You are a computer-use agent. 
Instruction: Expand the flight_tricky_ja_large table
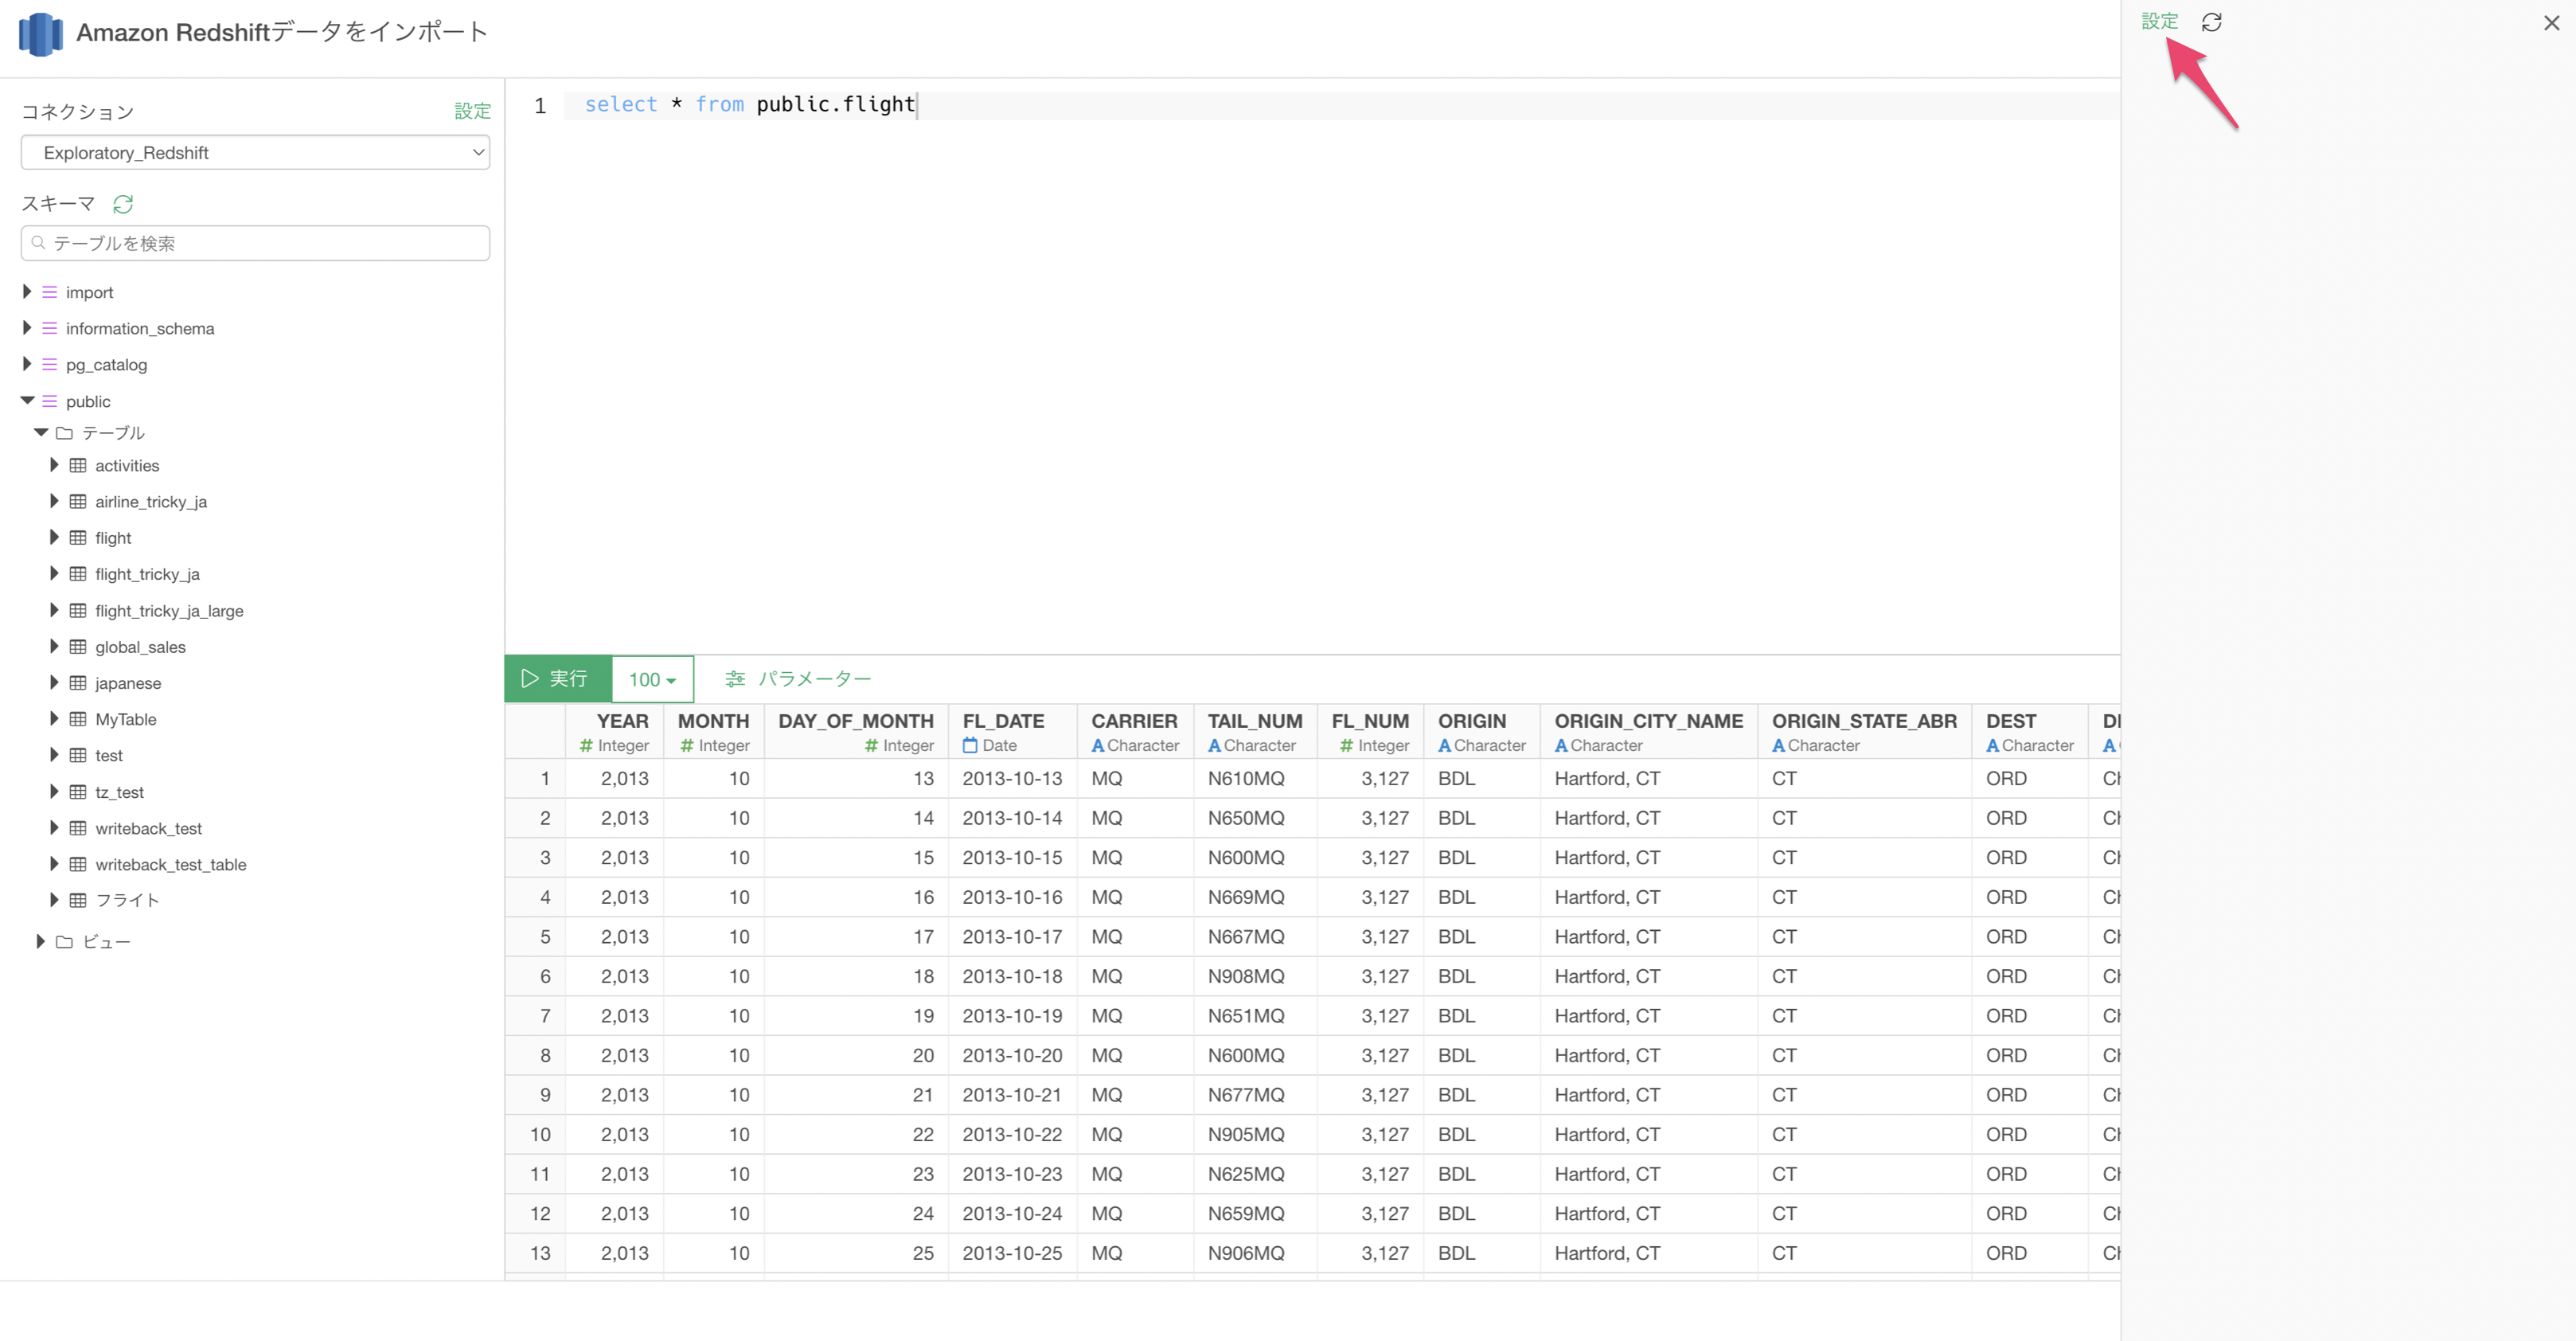pyautogui.click(x=54, y=610)
